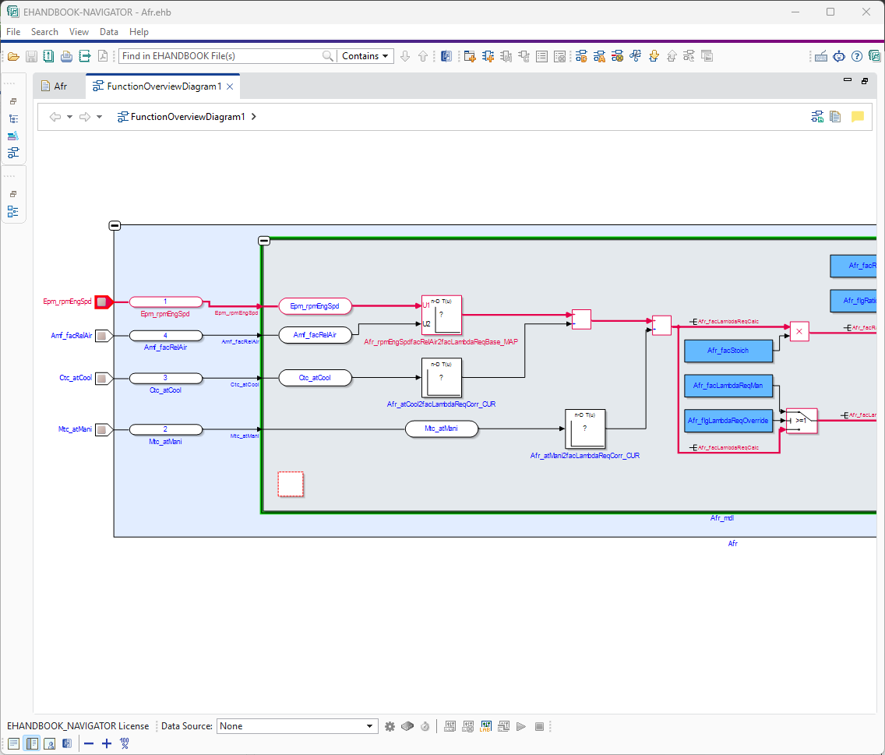This screenshot has height=755, width=885.
Task: Click the Ctc_atCool oval block inside Afr_mdl
Action: [x=315, y=378]
